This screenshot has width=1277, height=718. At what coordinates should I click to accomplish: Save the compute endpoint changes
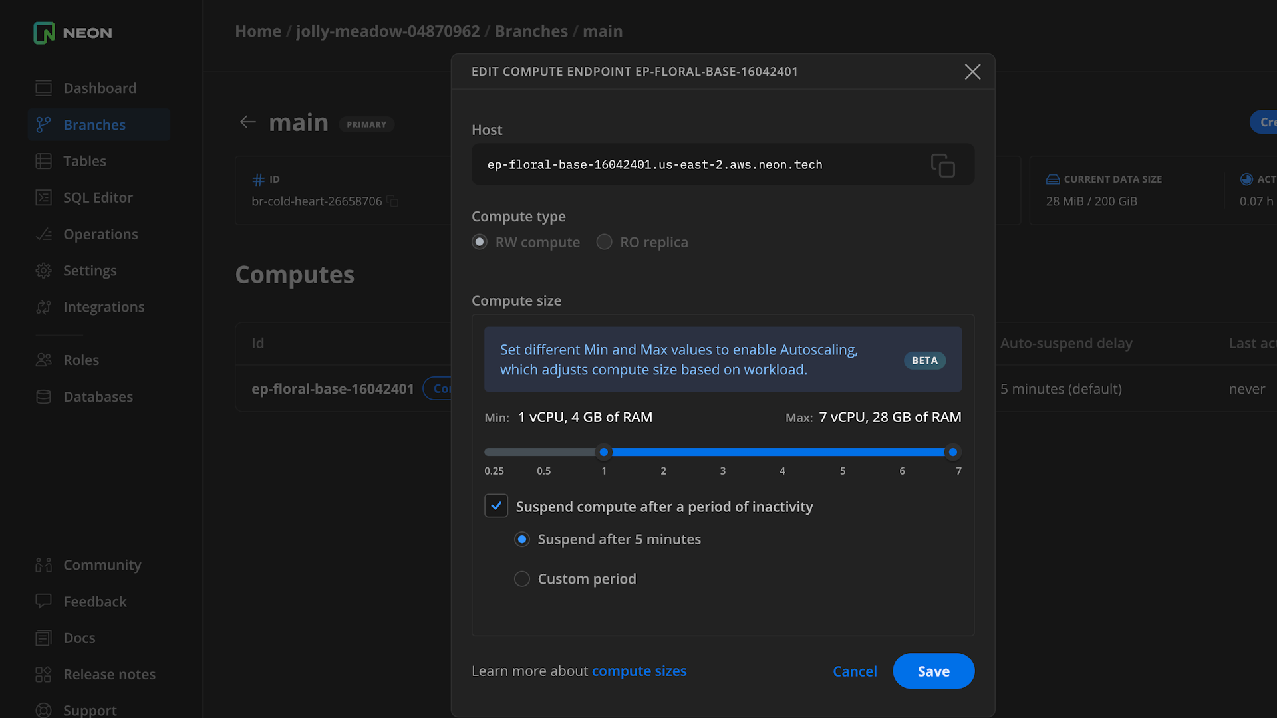point(933,671)
